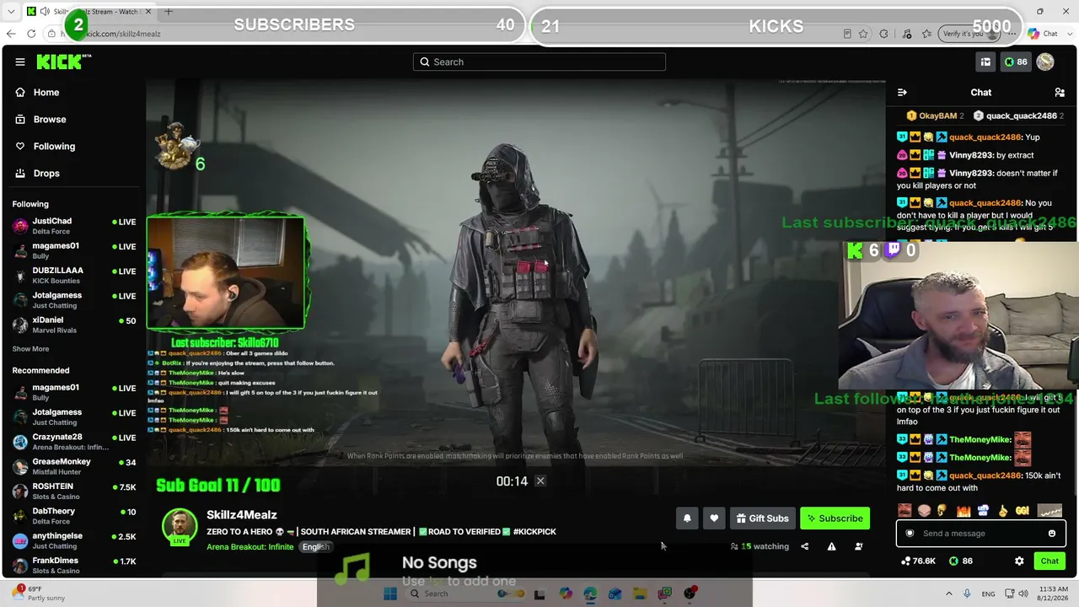Open Copilot Chat in browser toolbar
1079x607 pixels.
(x=1043, y=34)
